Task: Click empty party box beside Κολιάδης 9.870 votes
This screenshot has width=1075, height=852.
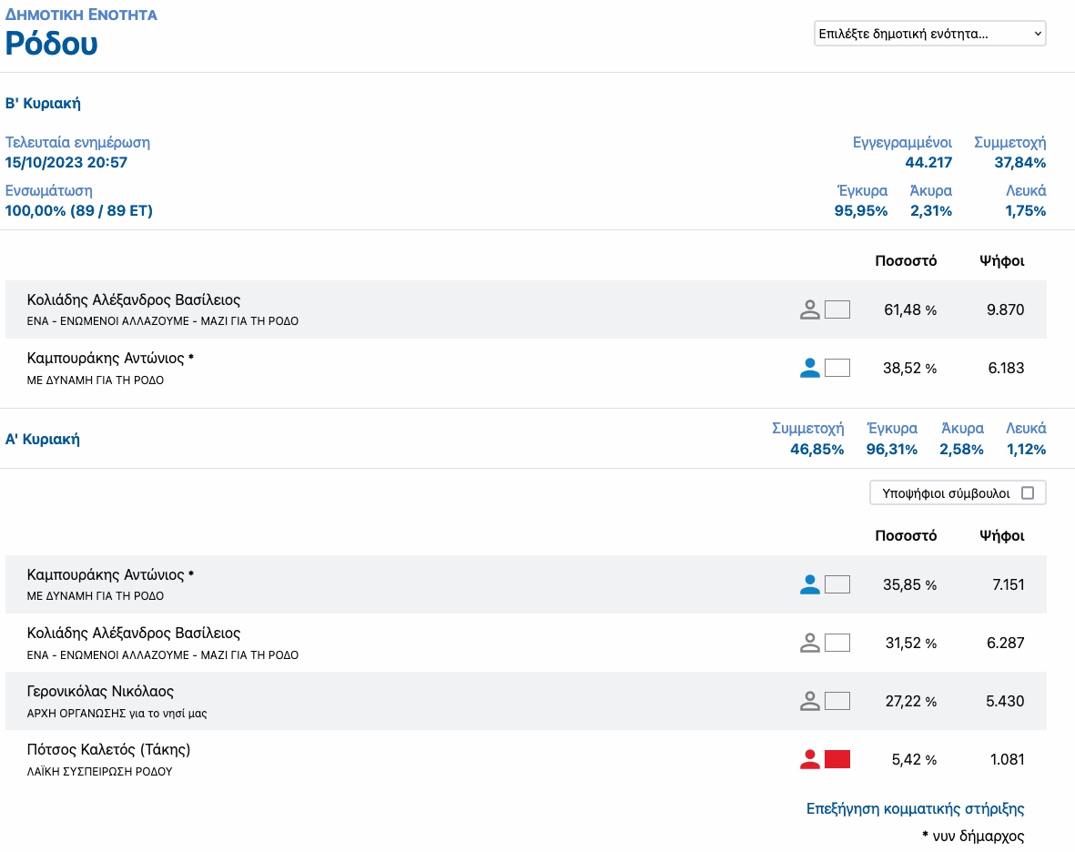Action: coord(837,309)
